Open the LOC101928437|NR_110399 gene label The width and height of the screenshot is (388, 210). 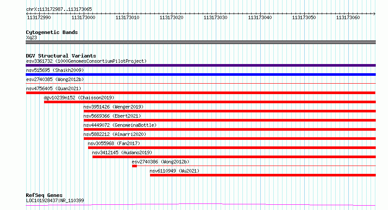[x=55, y=200]
